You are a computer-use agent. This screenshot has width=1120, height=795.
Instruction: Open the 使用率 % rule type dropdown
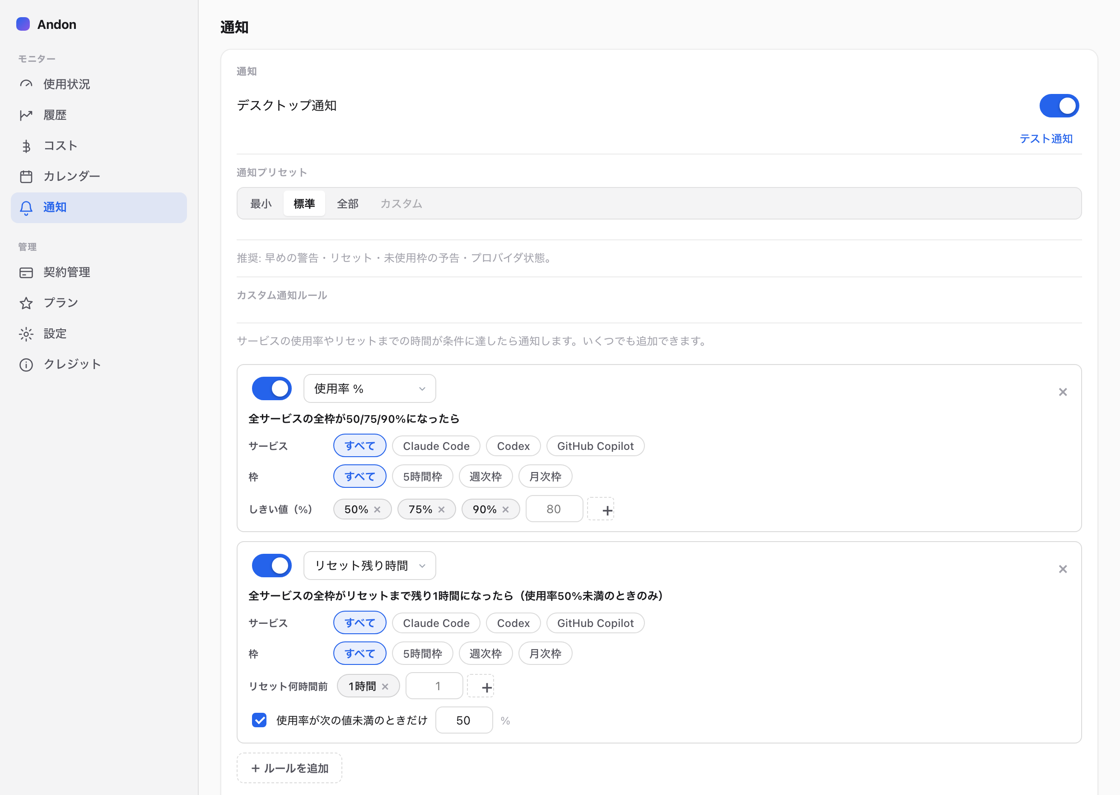coord(369,388)
